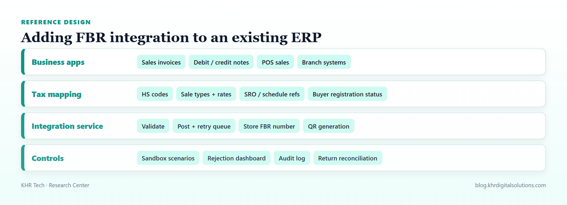Click the Tax mapping row label
Image resolution: width=567 pixels, height=205 pixels.
(56, 94)
